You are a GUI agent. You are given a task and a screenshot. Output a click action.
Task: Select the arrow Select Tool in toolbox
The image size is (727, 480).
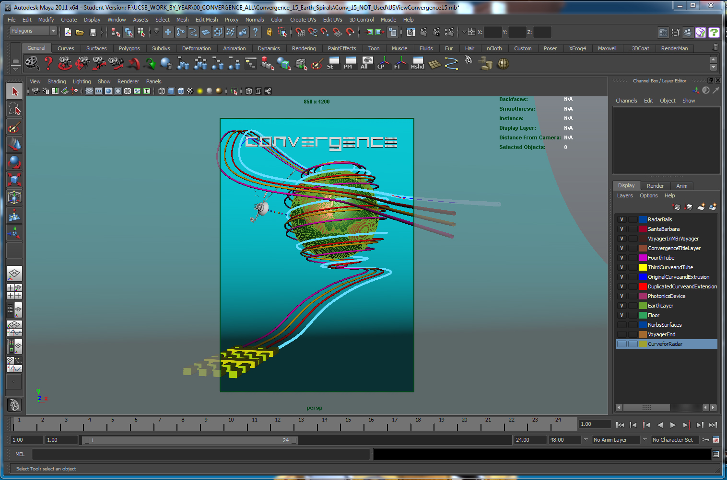pos(14,91)
